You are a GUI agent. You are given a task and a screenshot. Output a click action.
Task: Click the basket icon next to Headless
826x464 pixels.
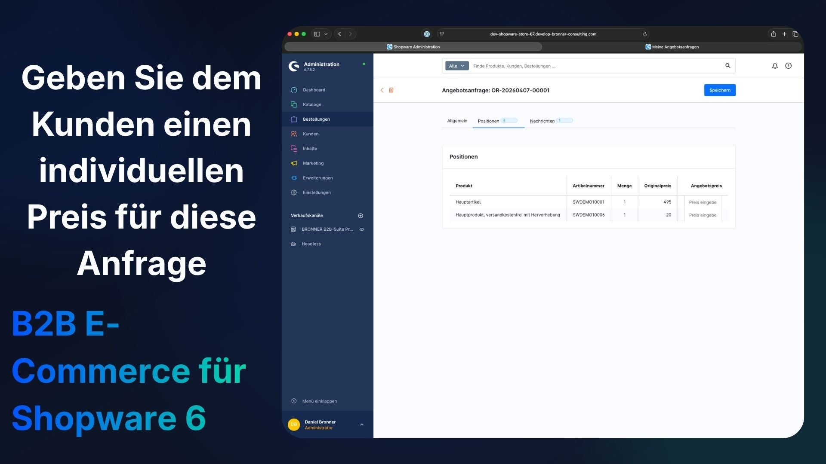[x=293, y=244]
